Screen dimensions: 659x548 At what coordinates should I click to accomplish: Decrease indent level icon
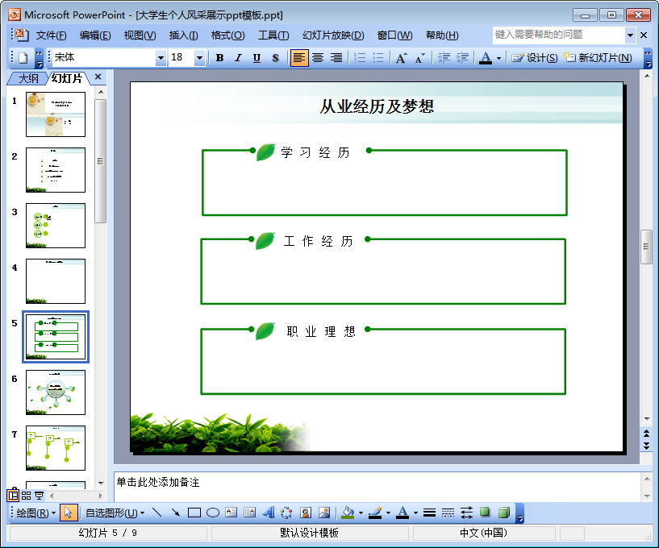444,58
